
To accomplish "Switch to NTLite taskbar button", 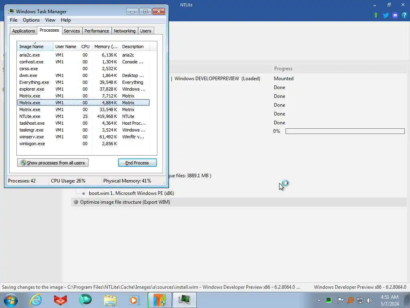I will pos(160,300).
